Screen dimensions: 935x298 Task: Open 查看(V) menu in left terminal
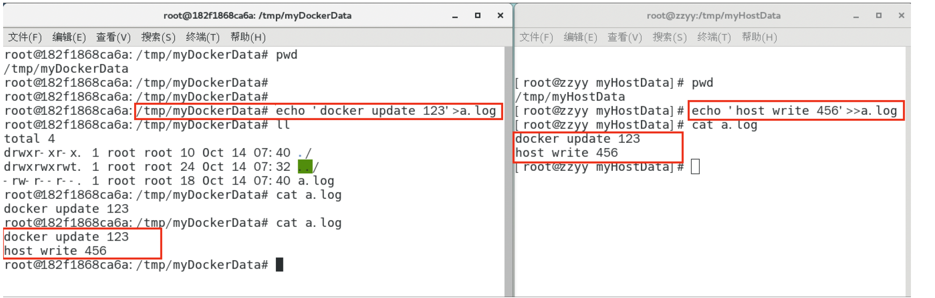(114, 37)
